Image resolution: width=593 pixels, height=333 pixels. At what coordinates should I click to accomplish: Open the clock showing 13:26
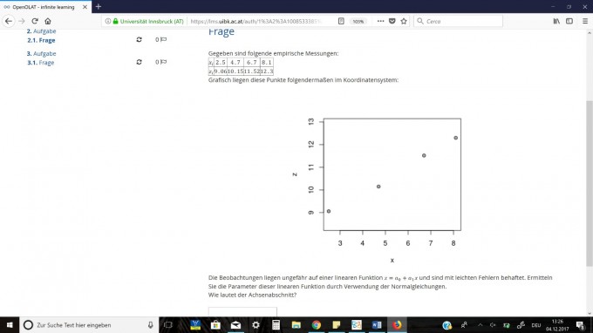pos(557,325)
